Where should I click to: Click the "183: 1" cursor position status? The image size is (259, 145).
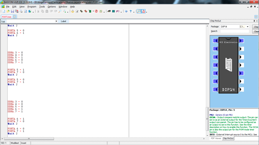point(4,143)
